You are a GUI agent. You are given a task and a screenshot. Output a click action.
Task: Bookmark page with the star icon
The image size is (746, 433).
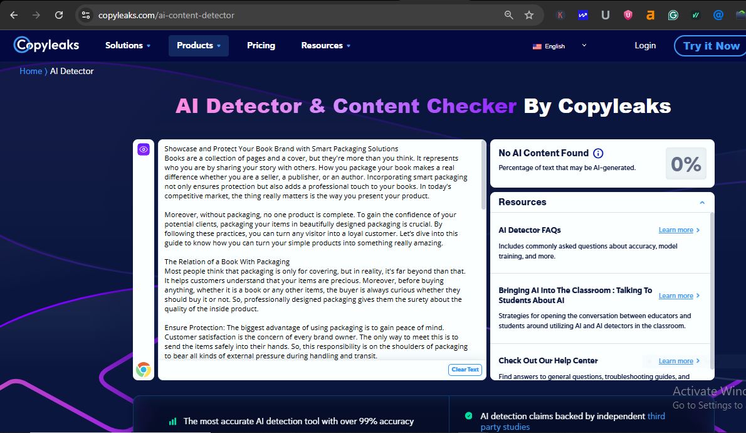[x=529, y=15]
